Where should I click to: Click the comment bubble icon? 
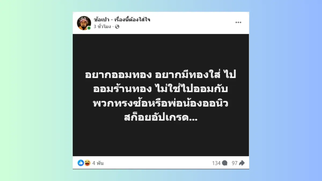pyautogui.click(x=225, y=163)
